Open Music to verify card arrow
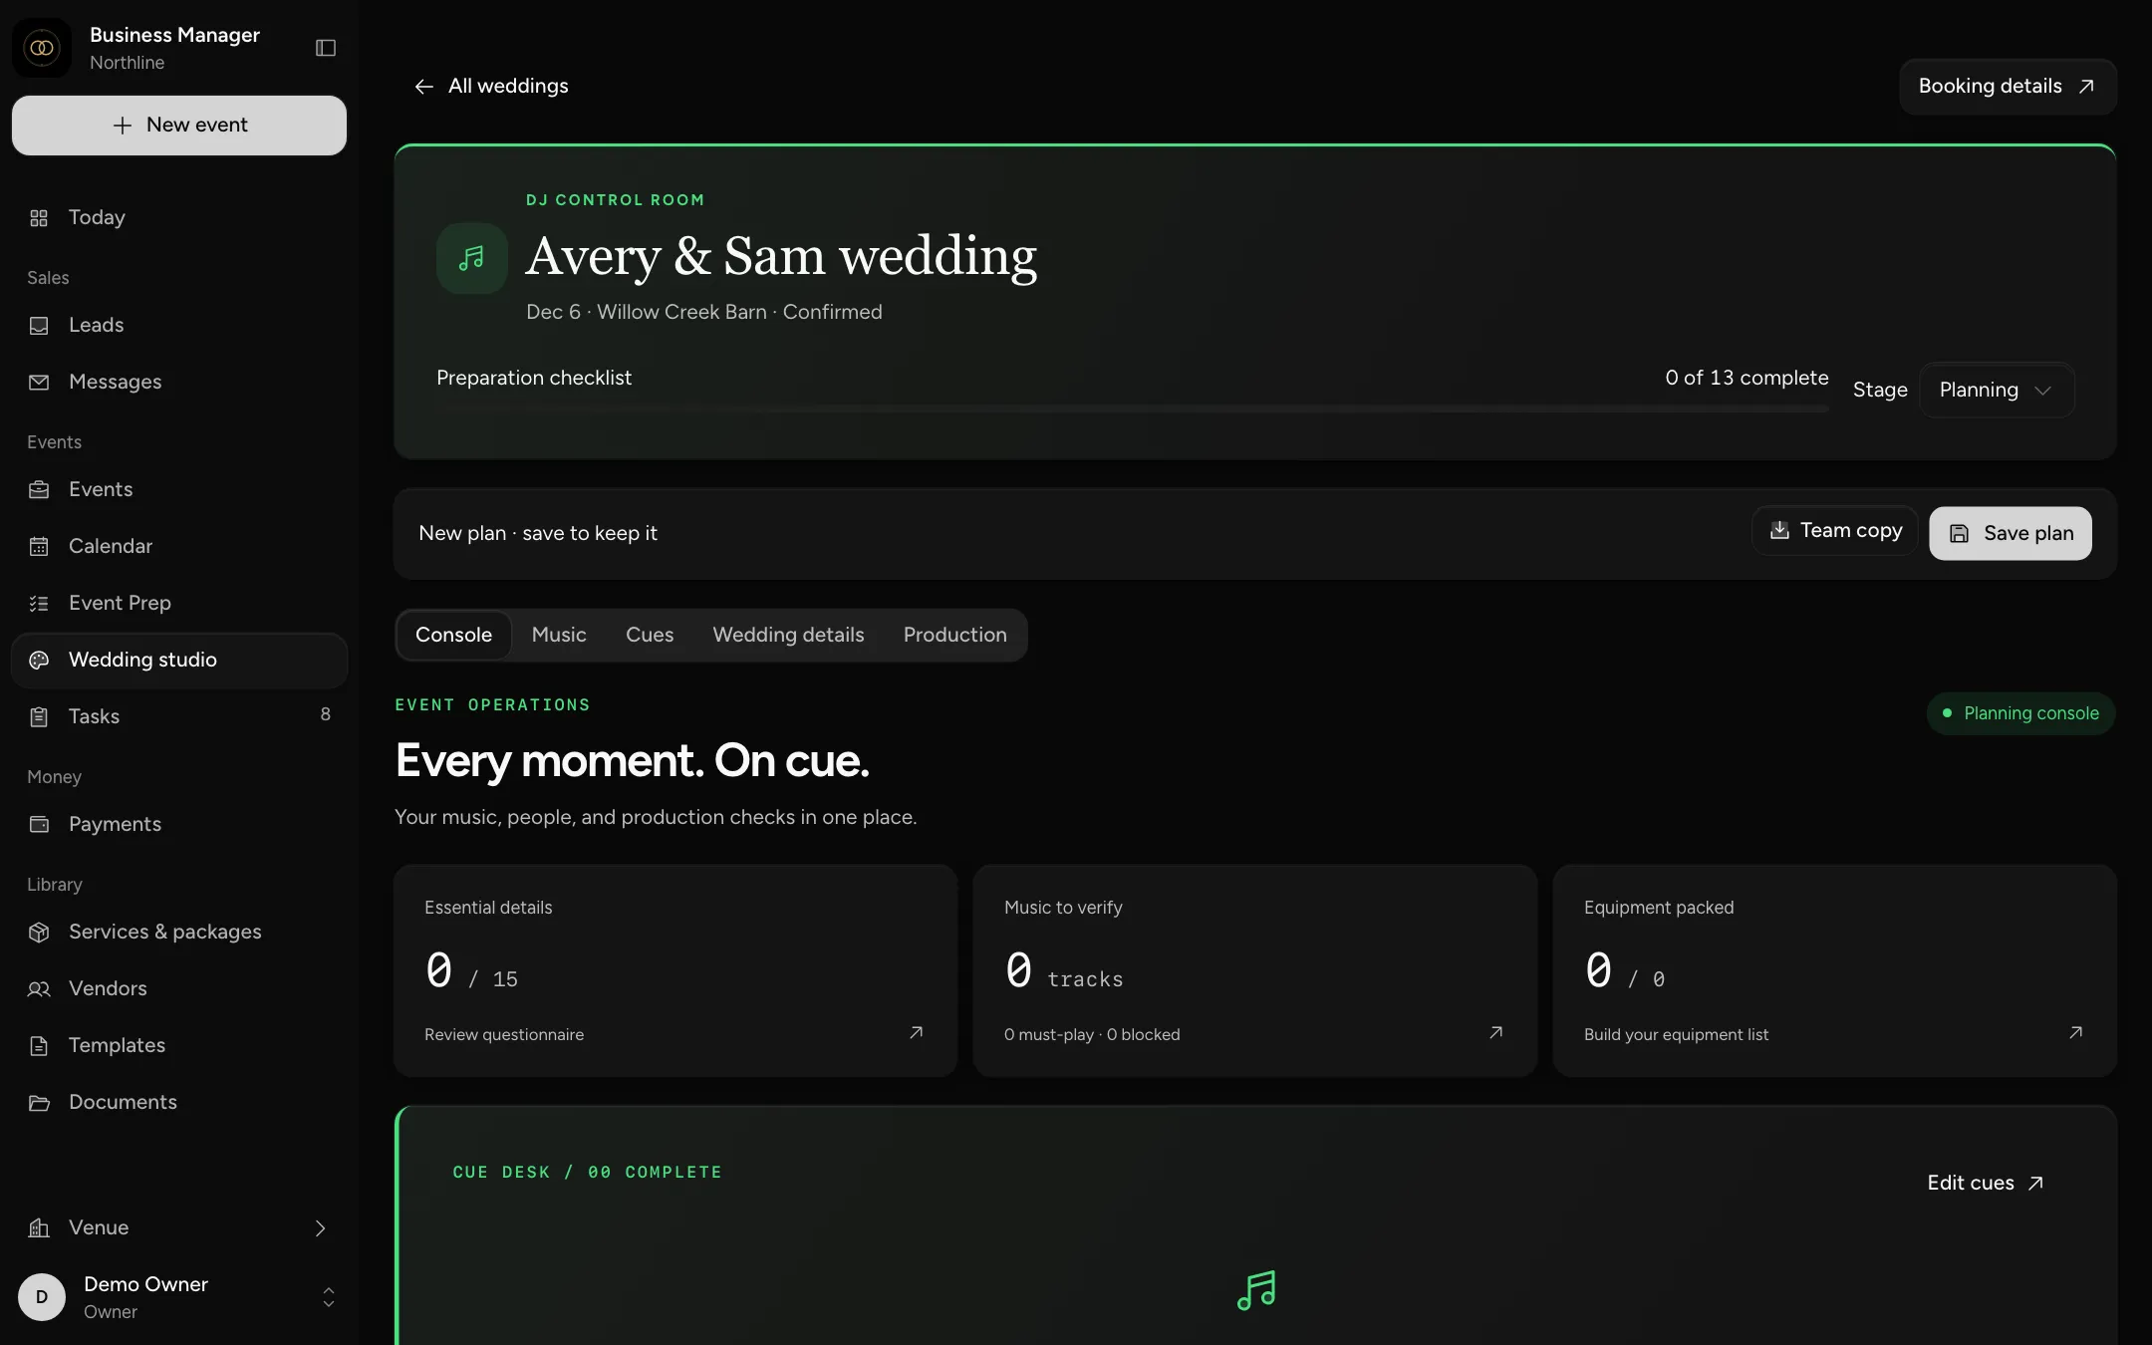The image size is (2152, 1345). [x=1495, y=1033]
